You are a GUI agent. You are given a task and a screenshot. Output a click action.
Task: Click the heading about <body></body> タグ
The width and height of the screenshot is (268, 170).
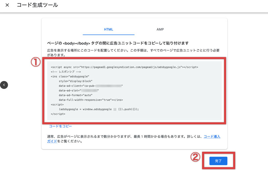point(118,43)
